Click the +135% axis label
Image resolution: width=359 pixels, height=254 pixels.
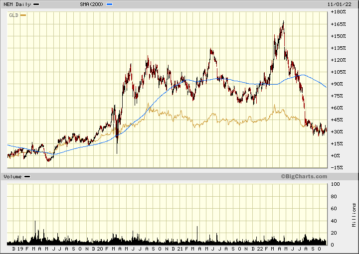338,48
